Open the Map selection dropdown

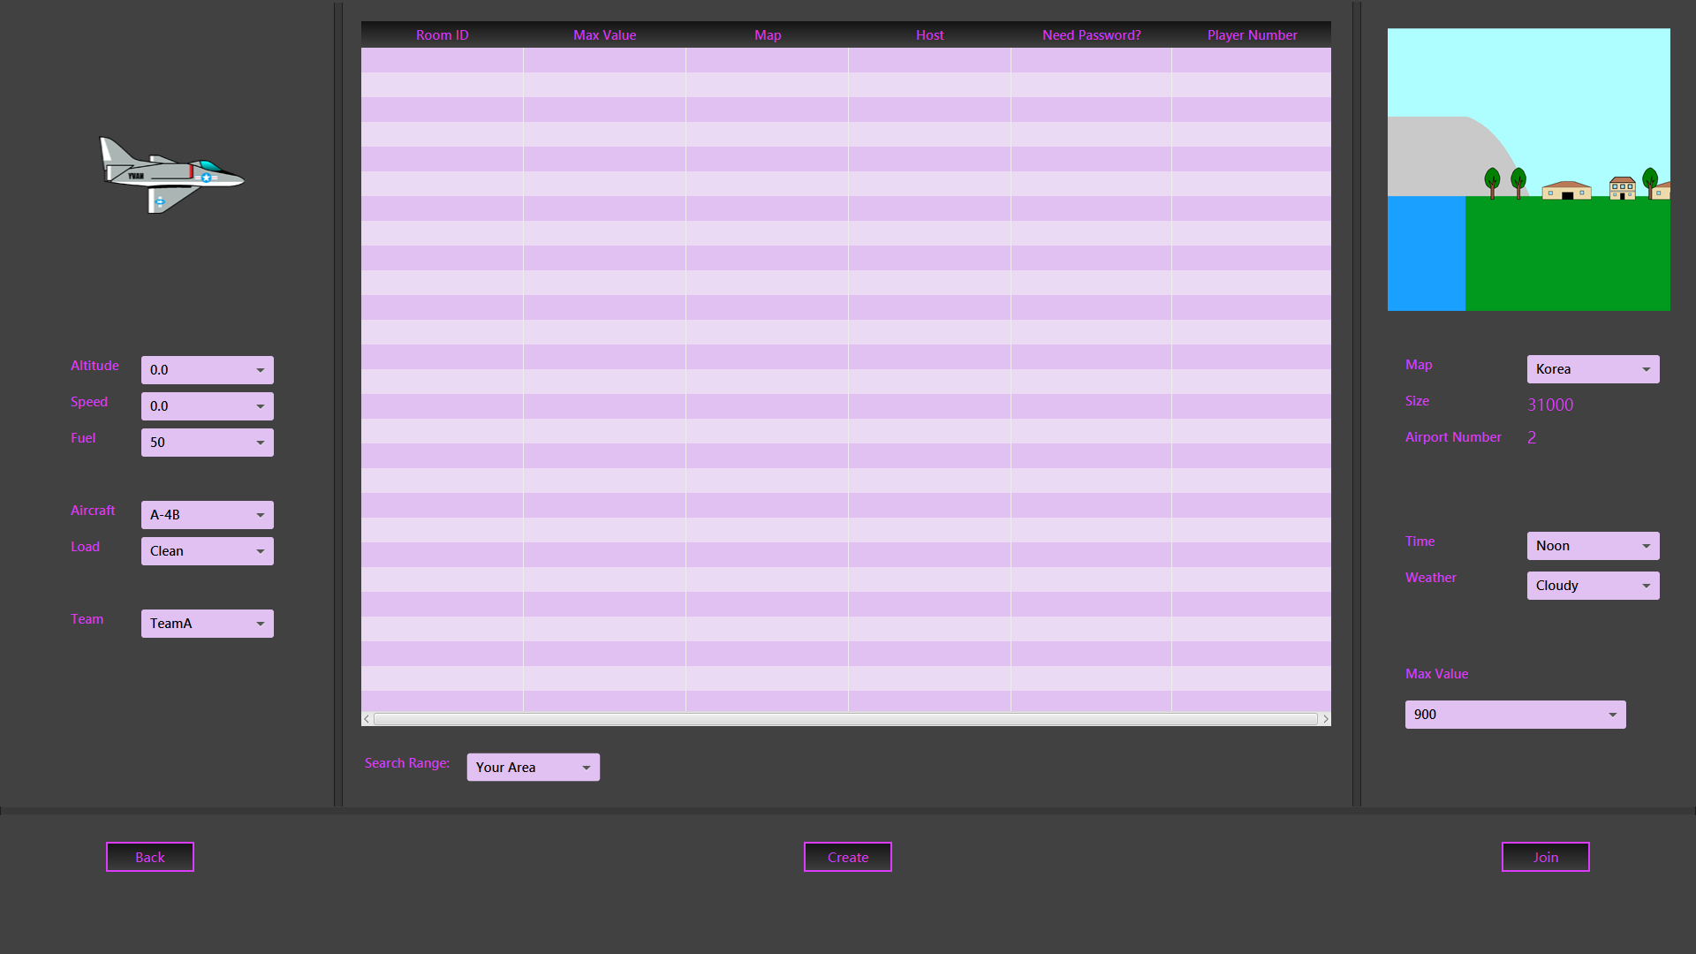(1593, 369)
